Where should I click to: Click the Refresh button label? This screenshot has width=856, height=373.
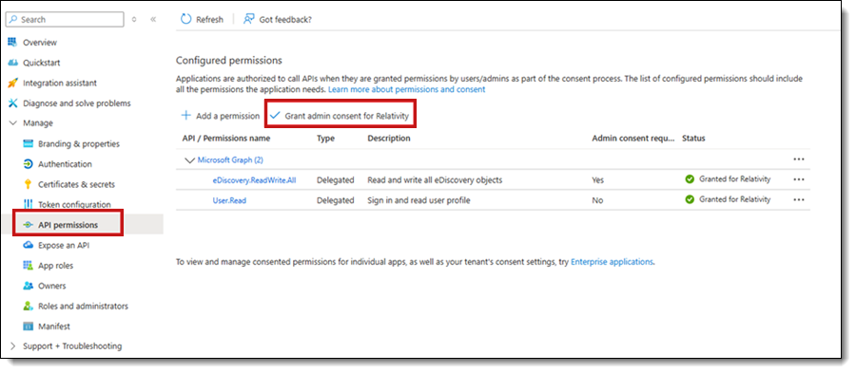point(209,19)
